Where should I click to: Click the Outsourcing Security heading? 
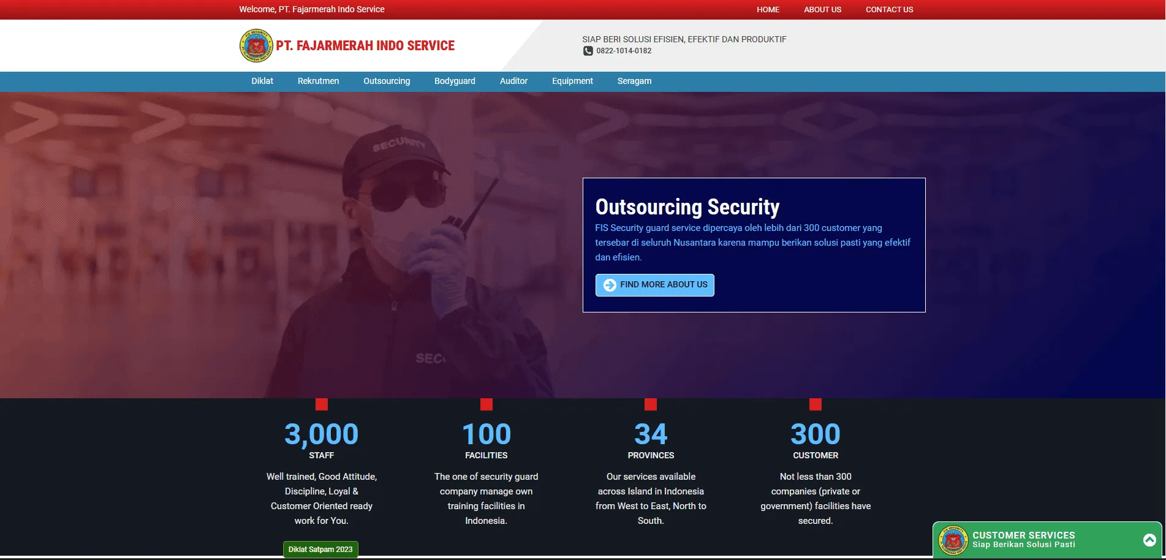coord(687,207)
